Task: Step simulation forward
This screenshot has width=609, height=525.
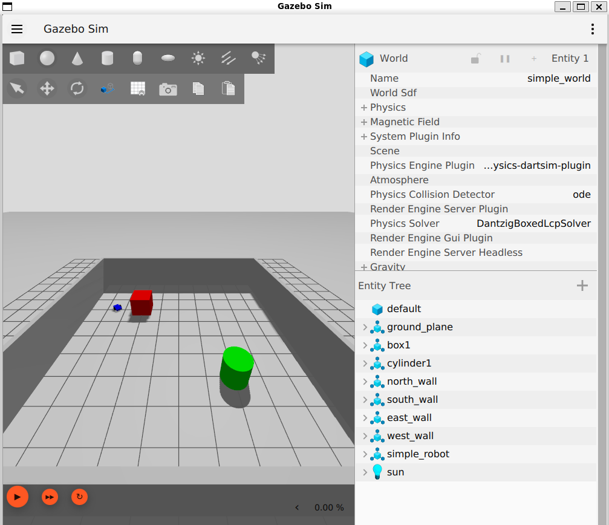Action: pos(50,497)
